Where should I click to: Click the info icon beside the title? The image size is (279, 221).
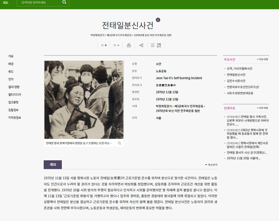[158, 20]
